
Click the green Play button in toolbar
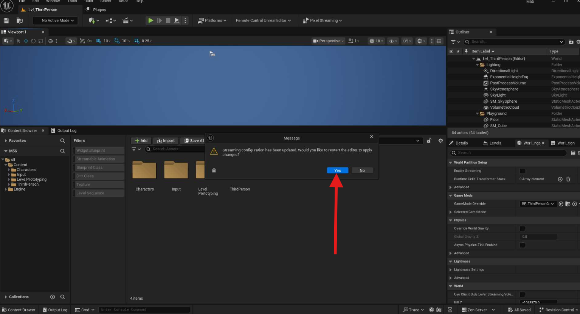coord(150,20)
